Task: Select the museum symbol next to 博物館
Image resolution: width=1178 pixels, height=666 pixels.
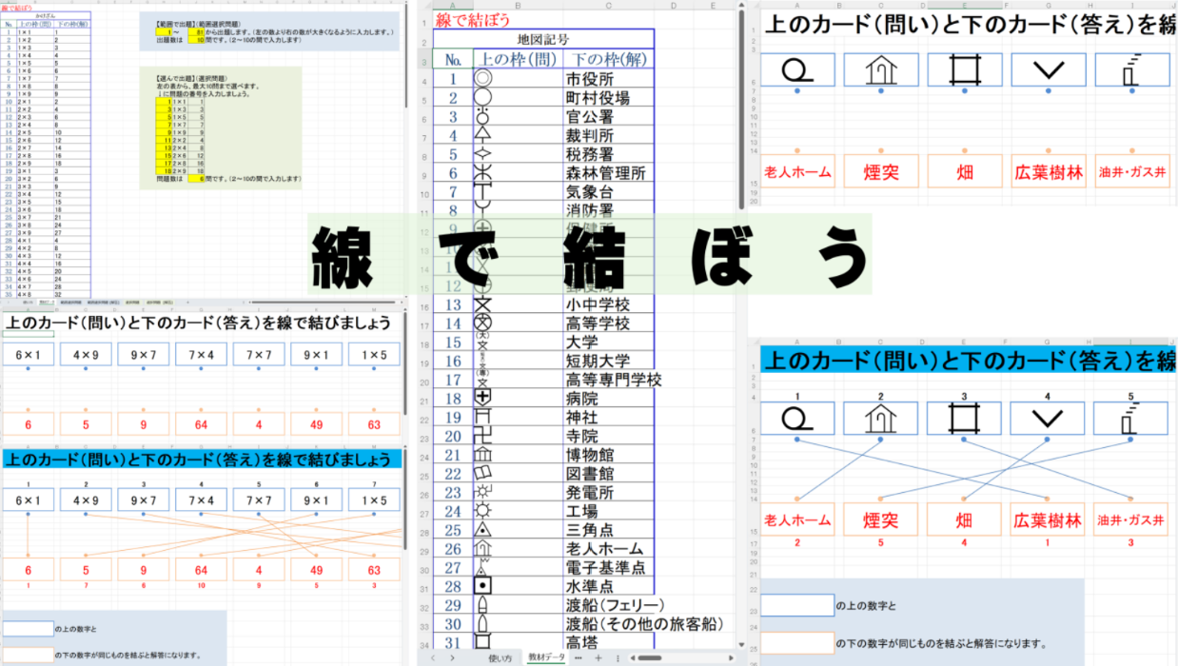Action: 483,455
